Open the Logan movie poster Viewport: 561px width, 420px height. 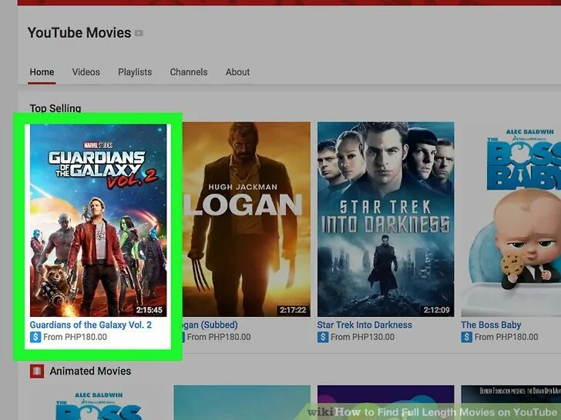click(247, 220)
